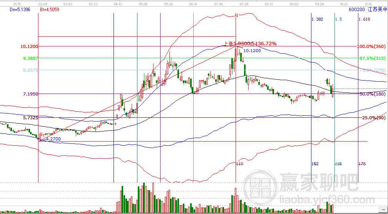The image size is (388, 214).
Task: Click the Bt=4.5059 indicator value
Action: click(50, 9)
